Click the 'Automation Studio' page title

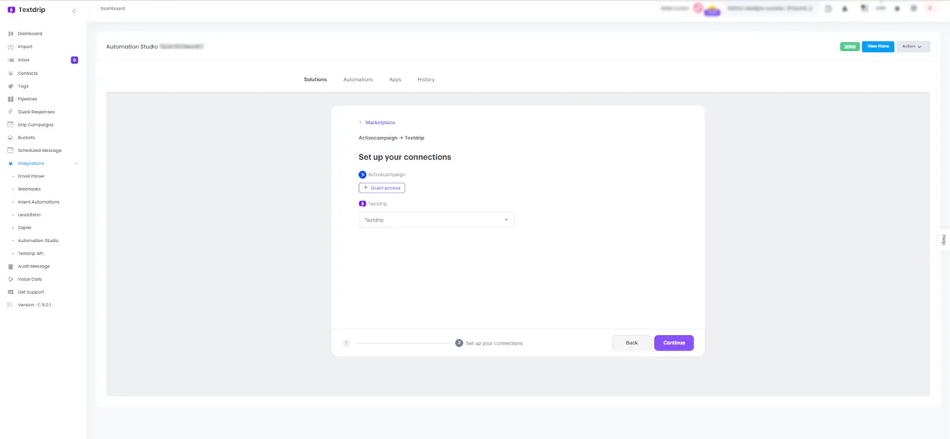click(x=132, y=47)
